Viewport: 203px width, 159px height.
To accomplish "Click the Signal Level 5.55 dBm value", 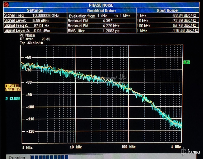I will pyautogui.click(x=41, y=21).
